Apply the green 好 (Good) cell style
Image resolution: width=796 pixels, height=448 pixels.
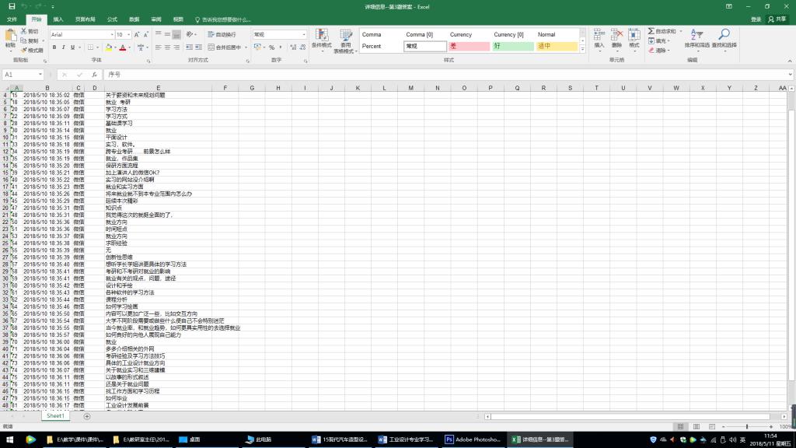(511, 47)
